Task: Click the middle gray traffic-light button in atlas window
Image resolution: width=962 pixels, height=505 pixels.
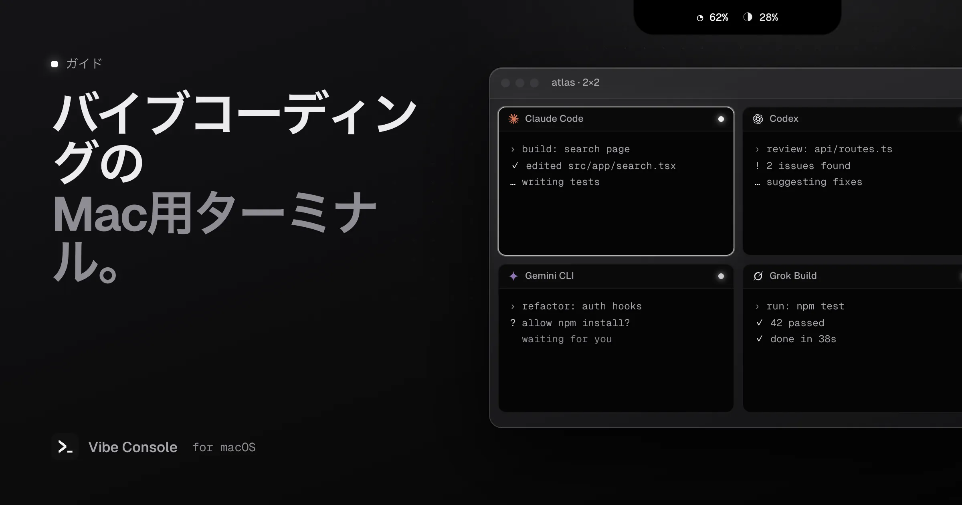Action: [x=520, y=83]
